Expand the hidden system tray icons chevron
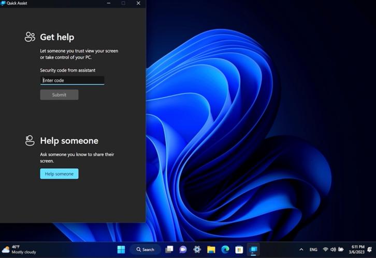The height and width of the screenshot is (258, 376). (301, 249)
